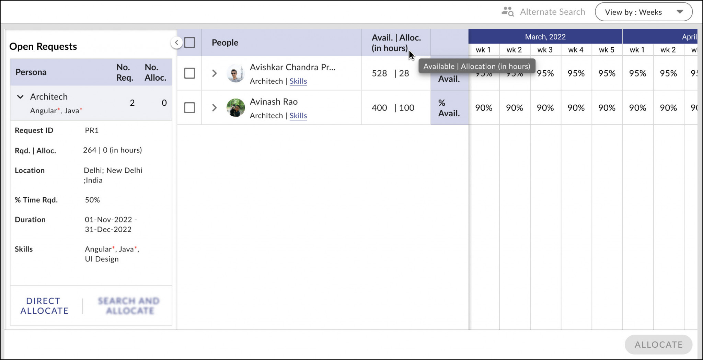Screen dimensions: 703x360
Task: Select the Request ID PR1 value
Action: [x=91, y=130]
